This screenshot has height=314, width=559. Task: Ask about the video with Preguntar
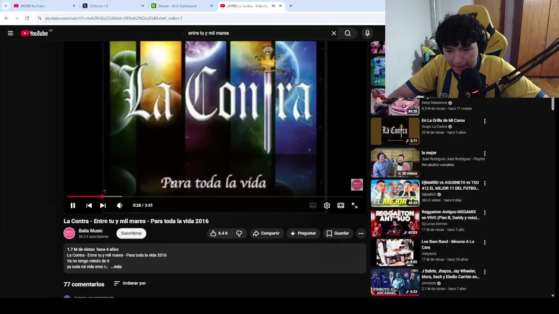303,233
